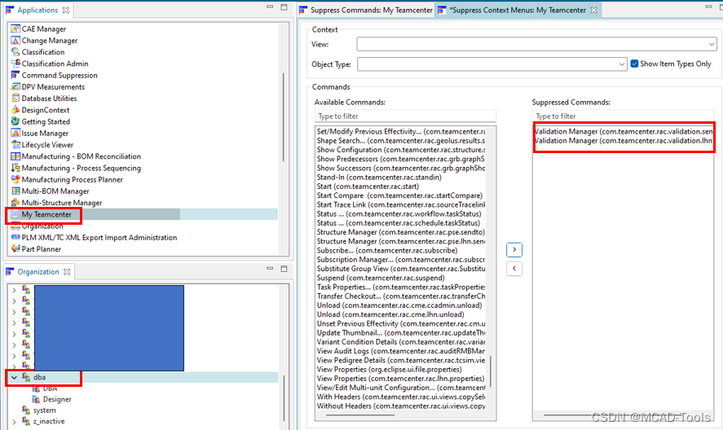Screen dimensions: 723x430
Task: Click the Command Suppression icon
Action: [15, 75]
